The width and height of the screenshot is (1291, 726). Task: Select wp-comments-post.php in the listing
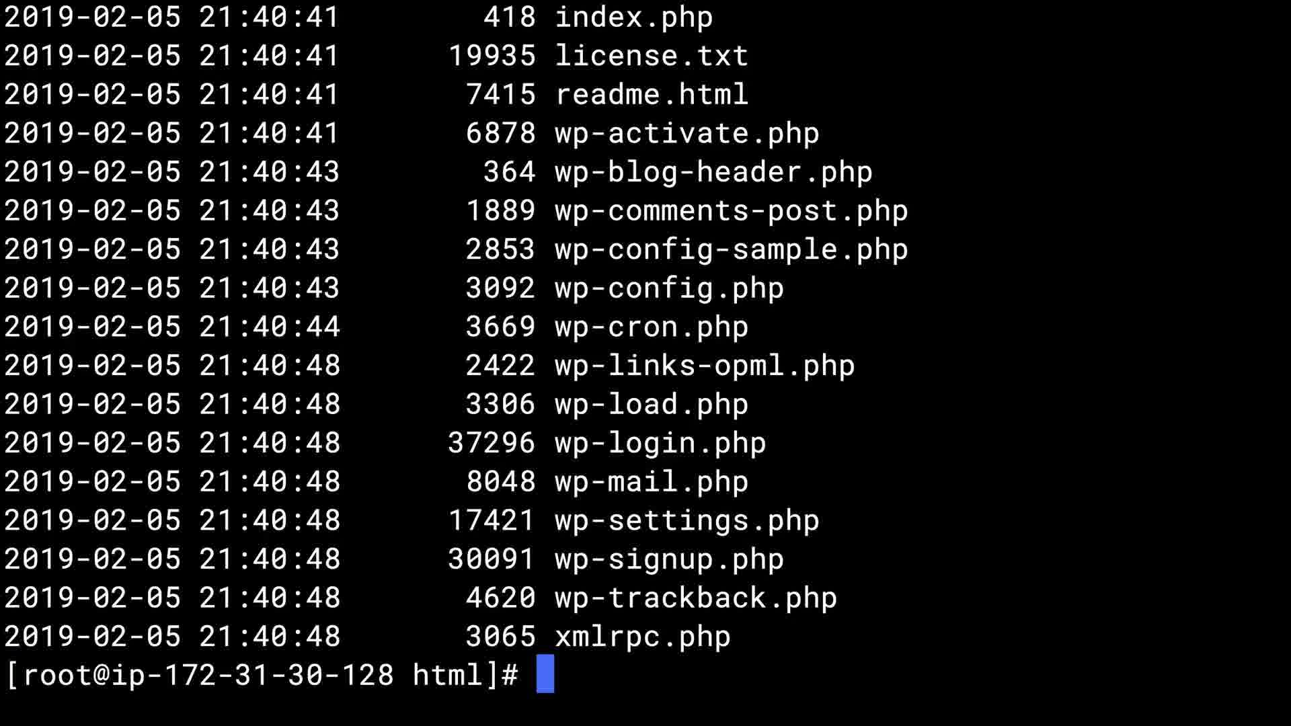731,211
